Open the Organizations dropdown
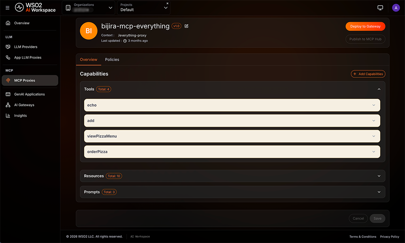This screenshot has width=405, height=243. pyautogui.click(x=89, y=8)
